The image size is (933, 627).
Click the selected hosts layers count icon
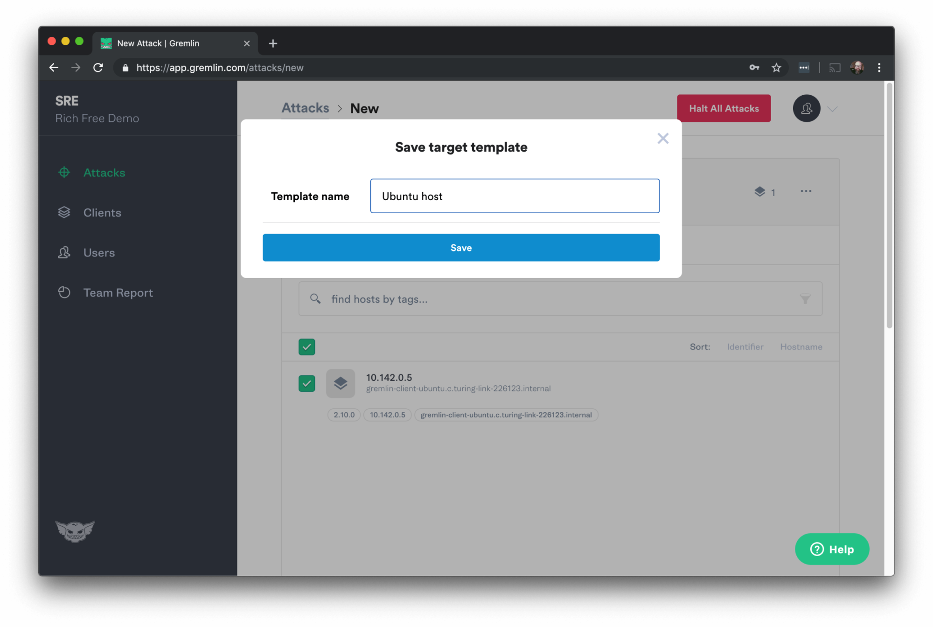(x=760, y=192)
